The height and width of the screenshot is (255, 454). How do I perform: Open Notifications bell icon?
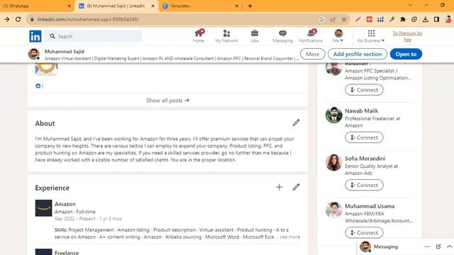[x=311, y=36]
